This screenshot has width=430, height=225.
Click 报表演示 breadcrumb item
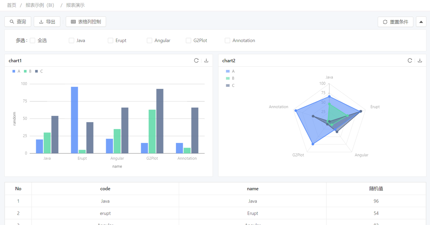(x=75, y=5)
